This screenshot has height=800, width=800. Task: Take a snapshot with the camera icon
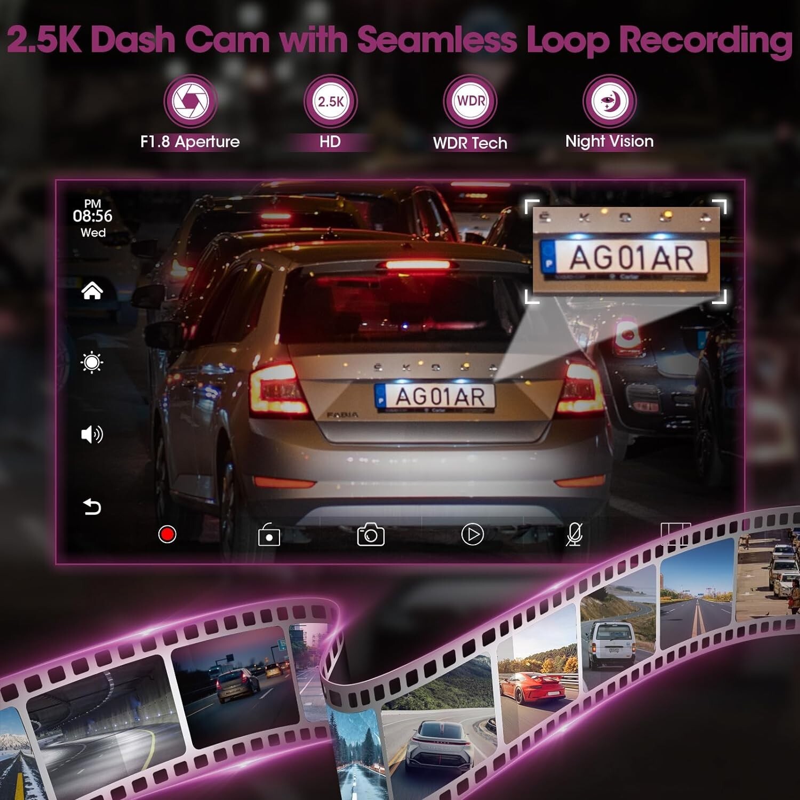click(x=371, y=534)
